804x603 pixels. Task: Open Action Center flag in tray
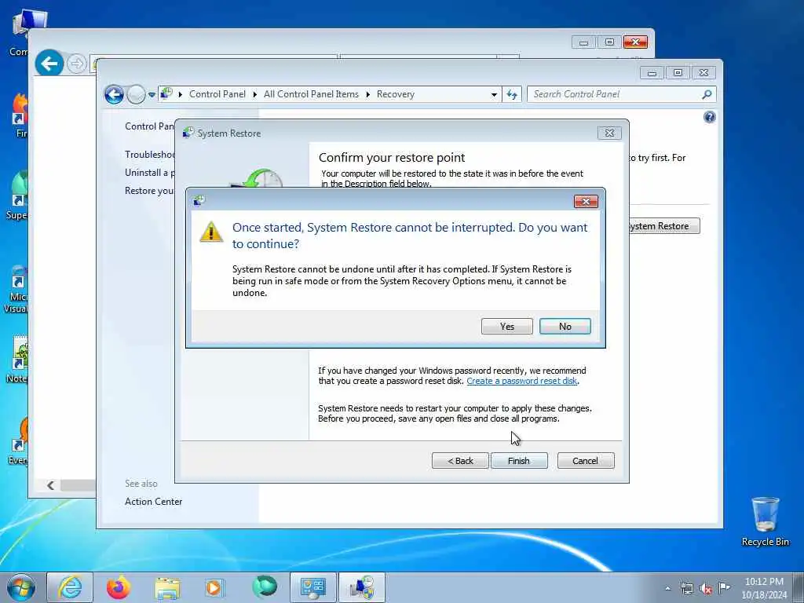click(724, 587)
